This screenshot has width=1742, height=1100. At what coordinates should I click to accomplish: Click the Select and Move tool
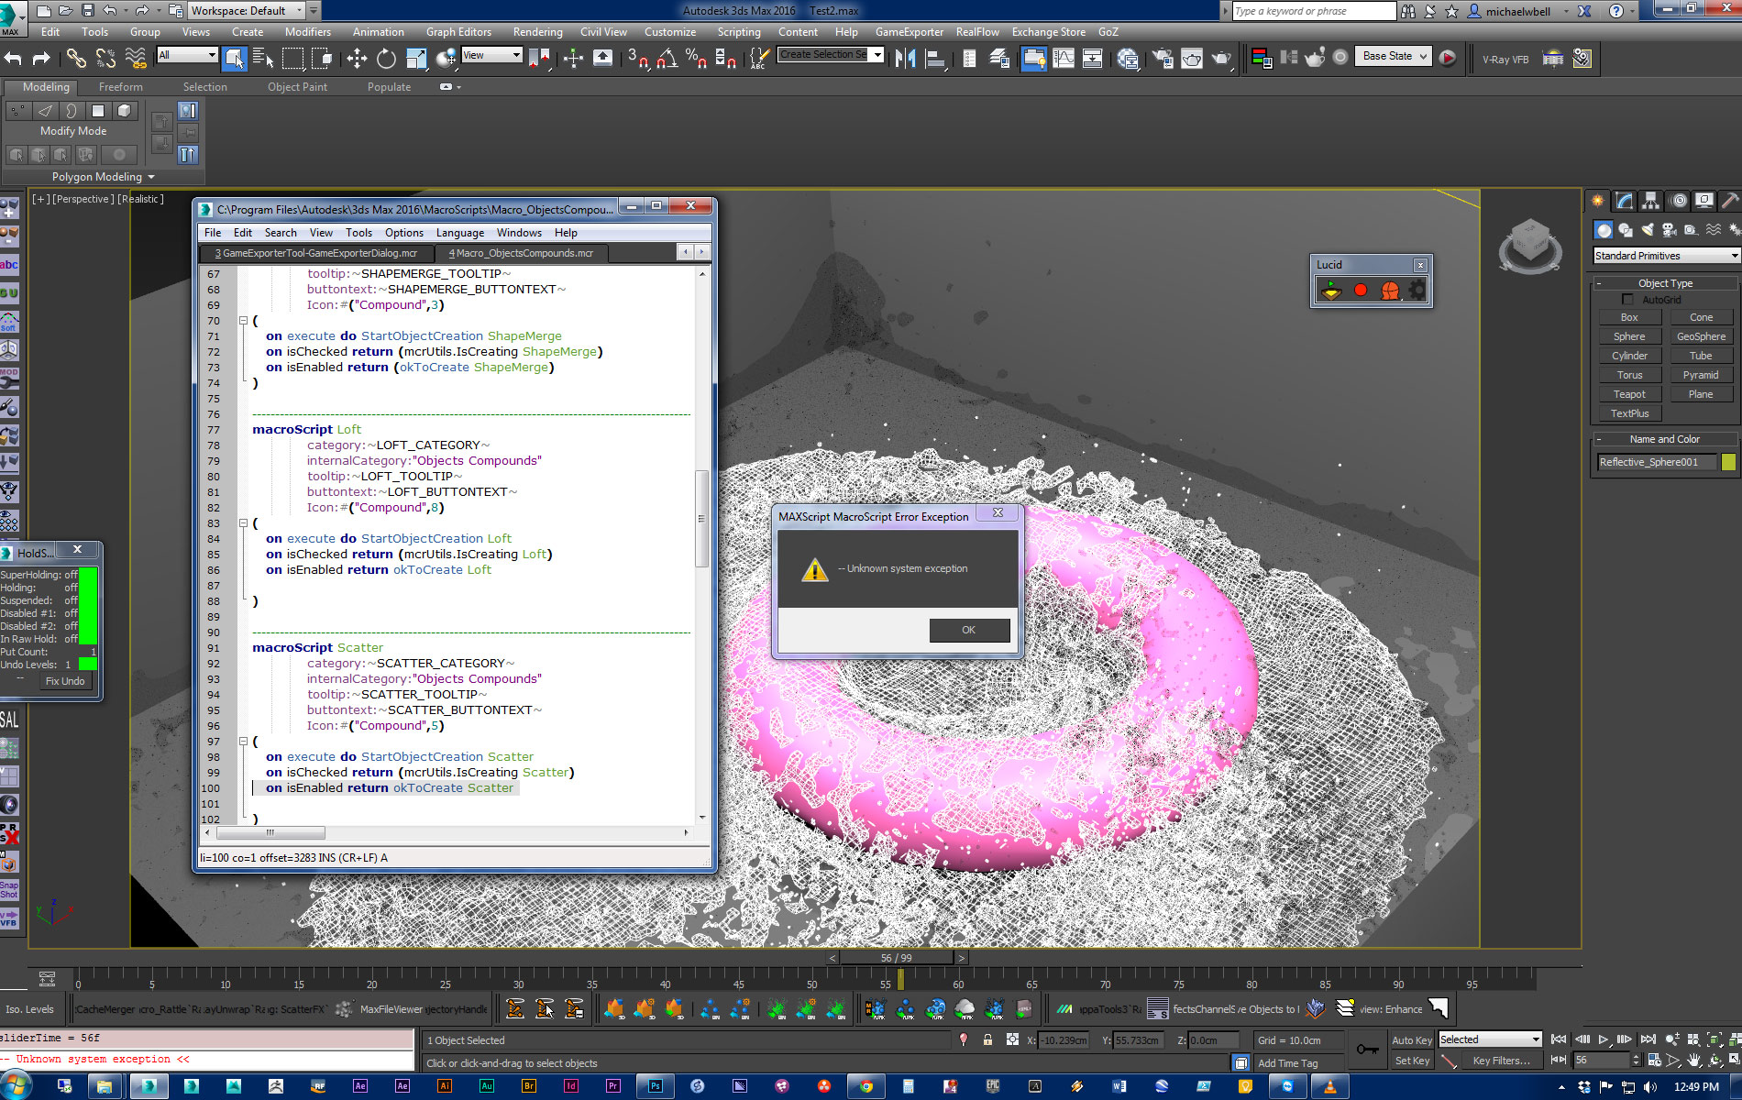coord(357,59)
